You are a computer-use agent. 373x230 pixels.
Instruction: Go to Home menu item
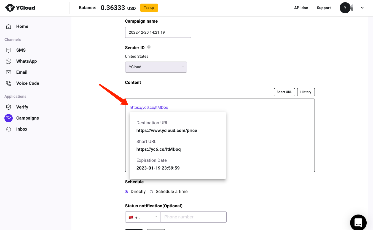(22, 27)
